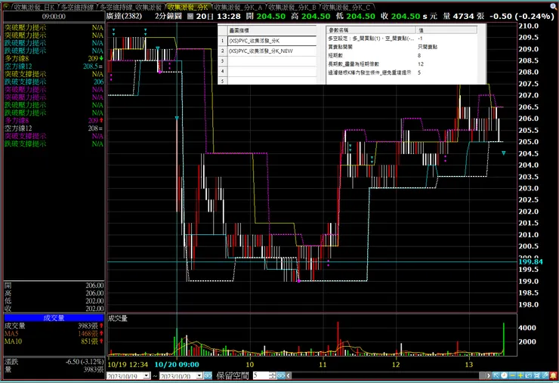
Task: Click the 199.84 crosshair price label
Action: pyautogui.click(x=530, y=261)
